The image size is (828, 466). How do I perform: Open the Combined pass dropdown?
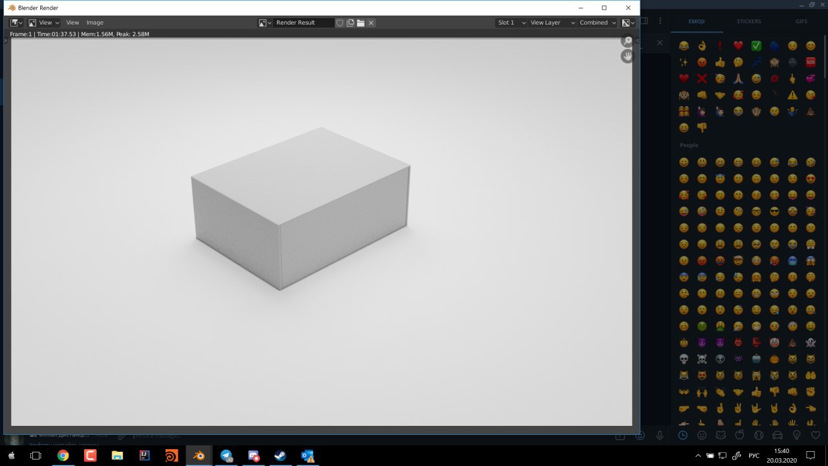click(597, 23)
